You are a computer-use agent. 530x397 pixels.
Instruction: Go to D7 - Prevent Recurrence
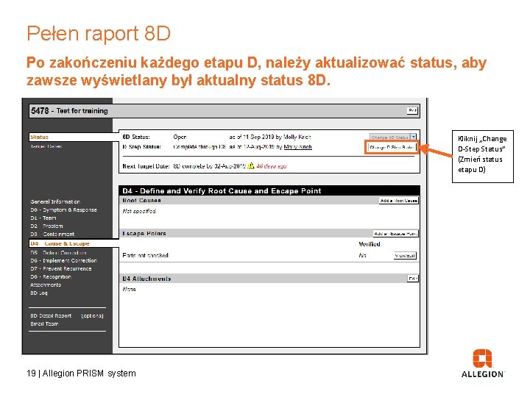click(x=61, y=269)
